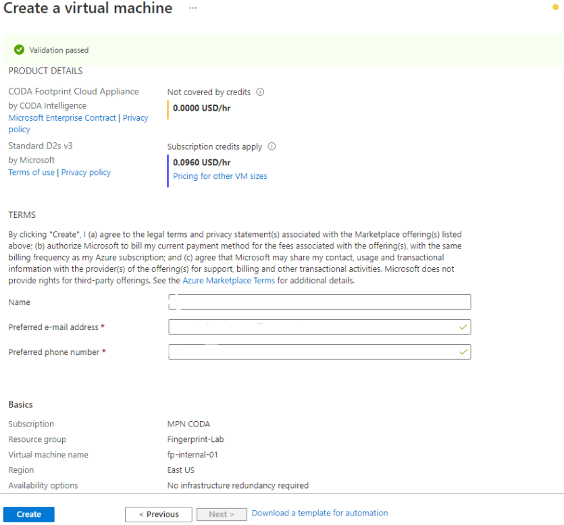The width and height of the screenshot is (564, 525).
Task: Select the Fingerprint-Lab resource group value
Action: (x=195, y=439)
